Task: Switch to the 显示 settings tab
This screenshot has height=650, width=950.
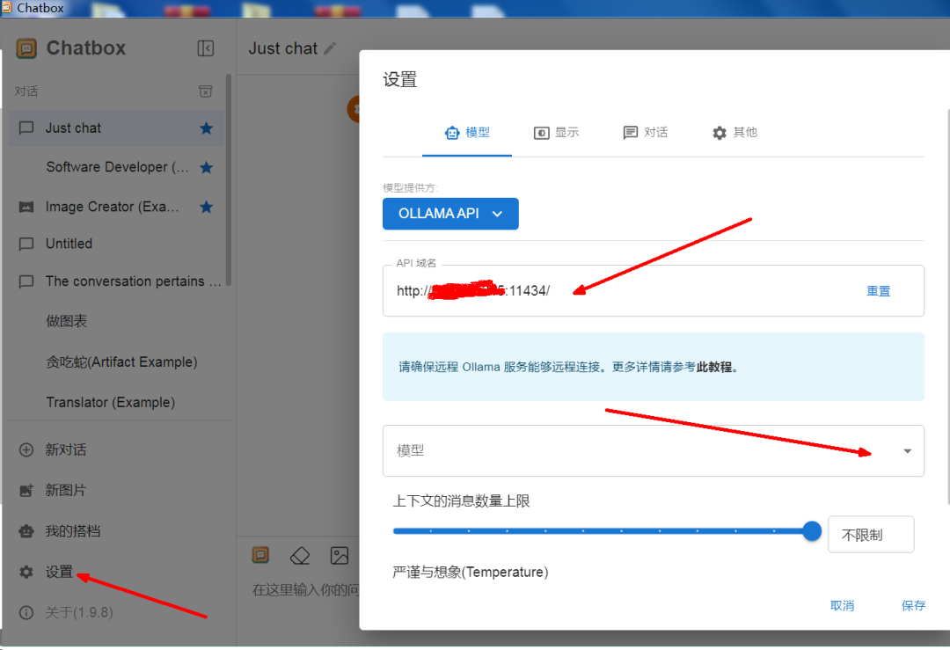Action: (556, 133)
